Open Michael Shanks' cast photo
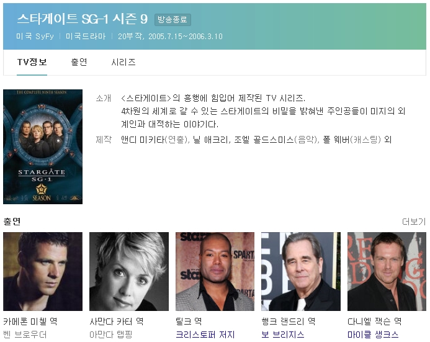Viewport: 430px width, 342px height. pyautogui.click(x=387, y=271)
